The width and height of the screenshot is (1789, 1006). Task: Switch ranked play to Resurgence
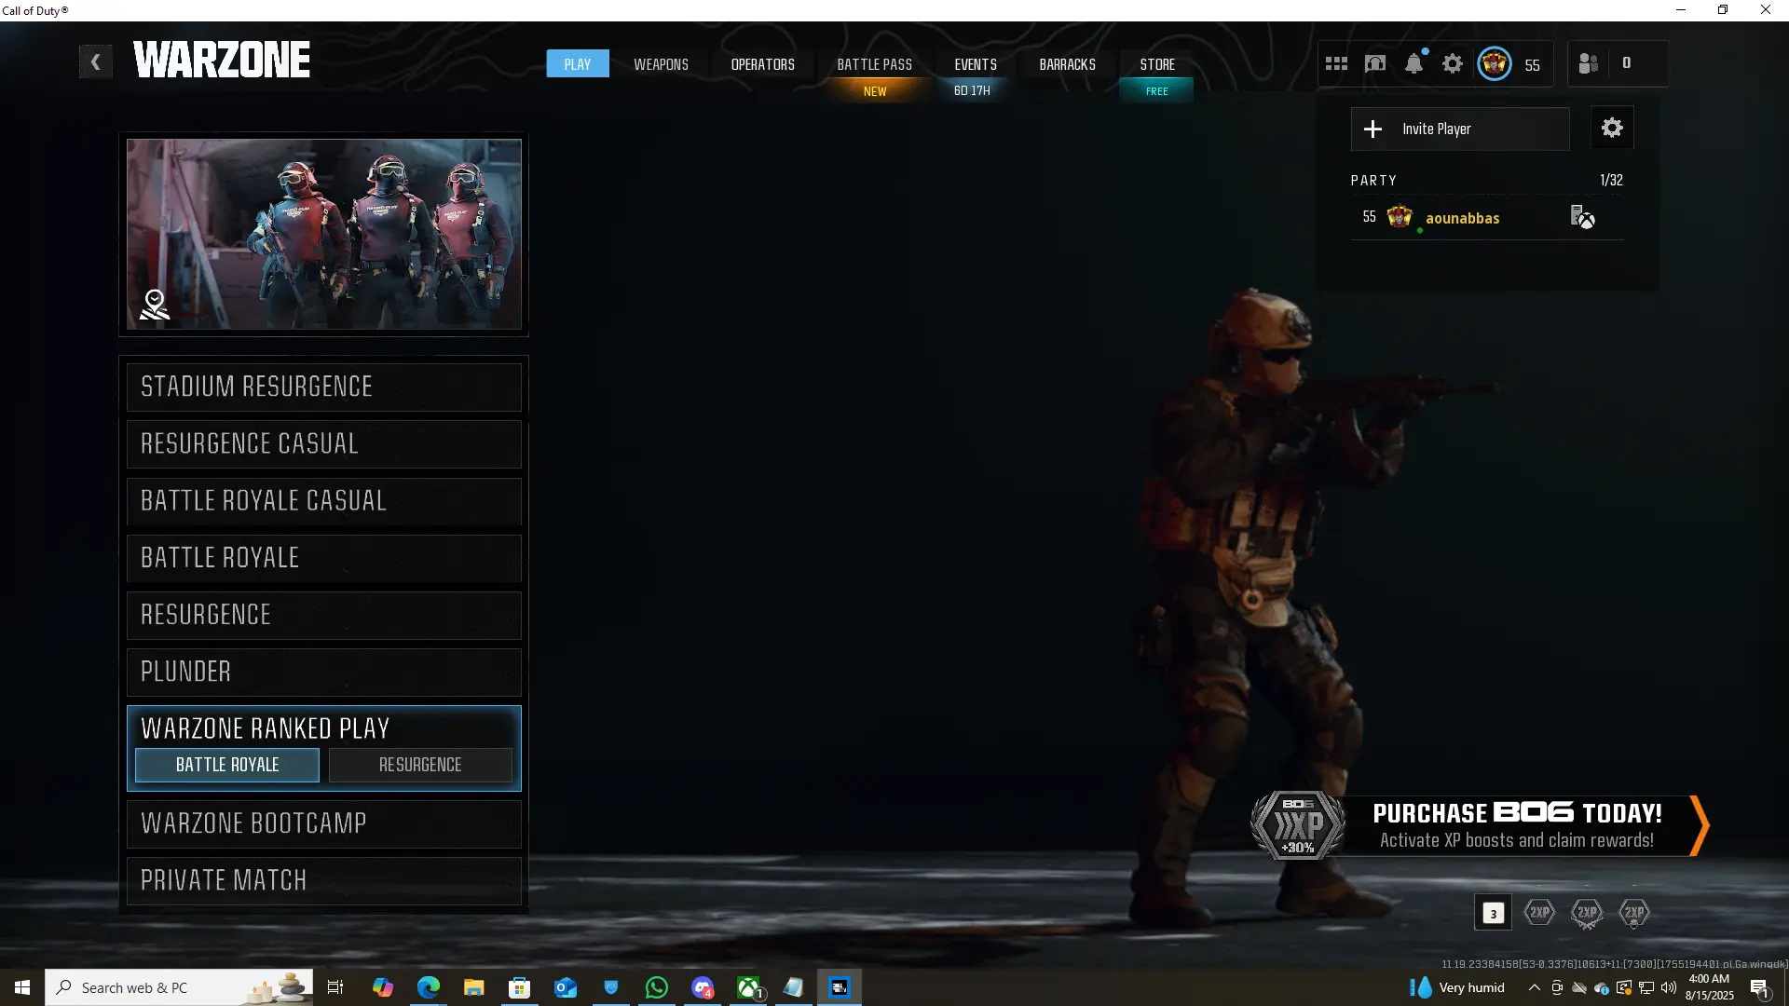[x=420, y=765]
